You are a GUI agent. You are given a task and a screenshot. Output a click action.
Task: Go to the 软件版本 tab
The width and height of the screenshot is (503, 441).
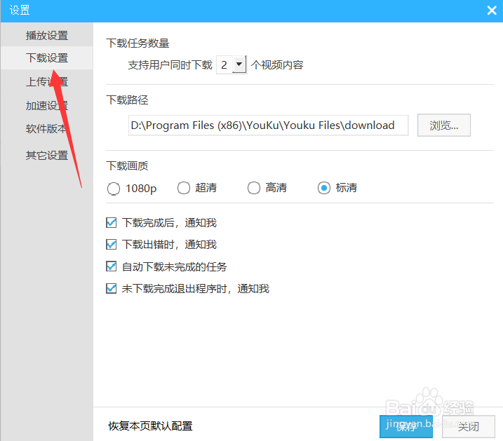click(x=47, y=128)
